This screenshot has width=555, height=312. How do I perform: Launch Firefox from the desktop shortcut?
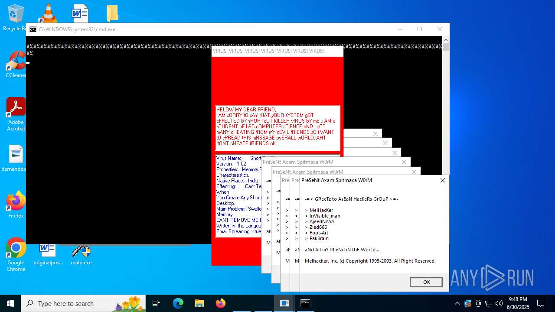16,205
